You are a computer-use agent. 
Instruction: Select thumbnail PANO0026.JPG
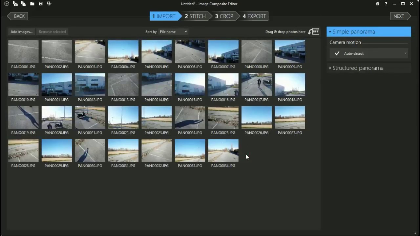tap(257, 117)
